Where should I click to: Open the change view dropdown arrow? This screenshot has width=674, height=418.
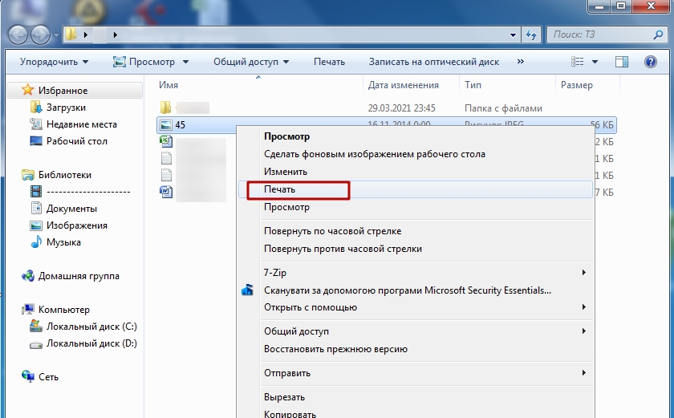pos(595,62)
